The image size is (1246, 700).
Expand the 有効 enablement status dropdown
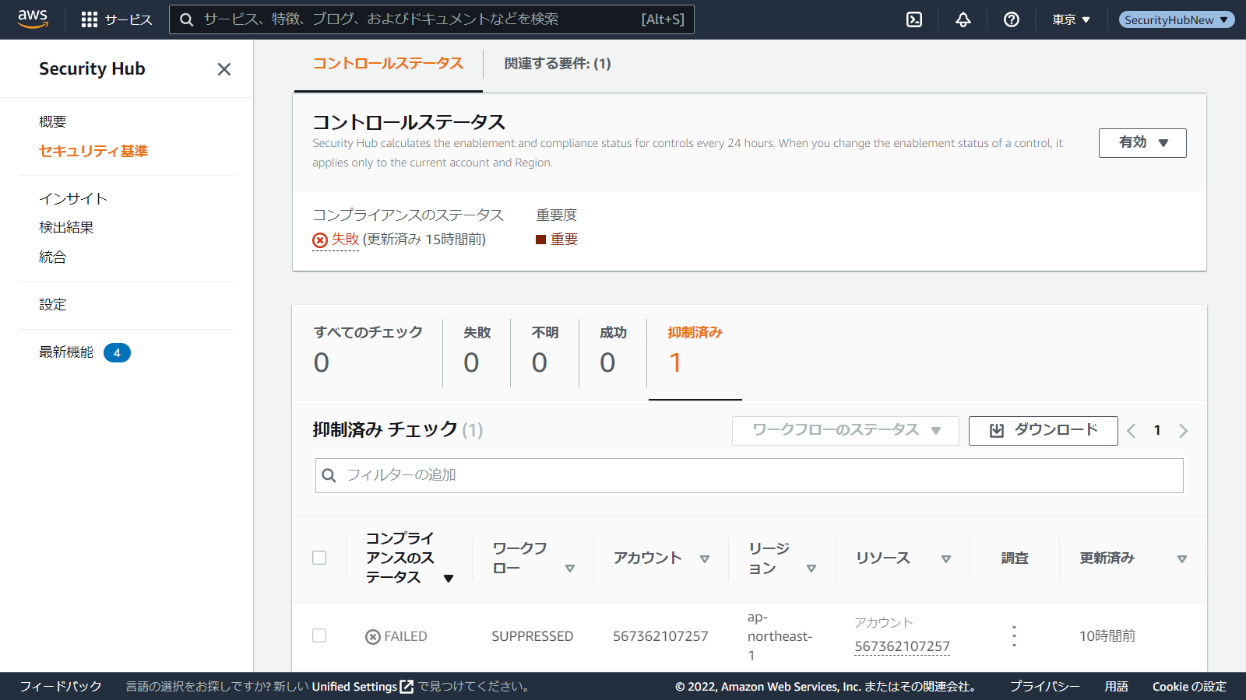pyautogui.click(x=1142, y=143)
